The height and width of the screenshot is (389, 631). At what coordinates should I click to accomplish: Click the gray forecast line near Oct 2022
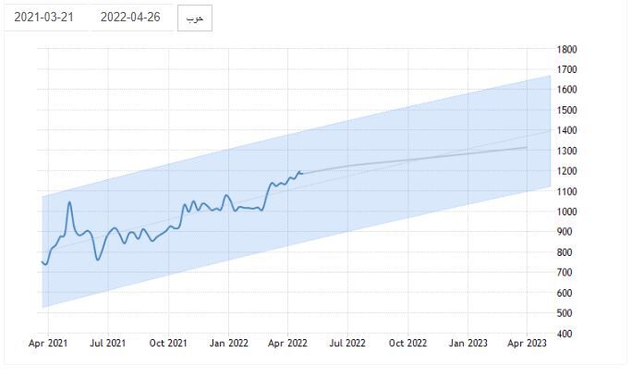(x=408, y=159)
